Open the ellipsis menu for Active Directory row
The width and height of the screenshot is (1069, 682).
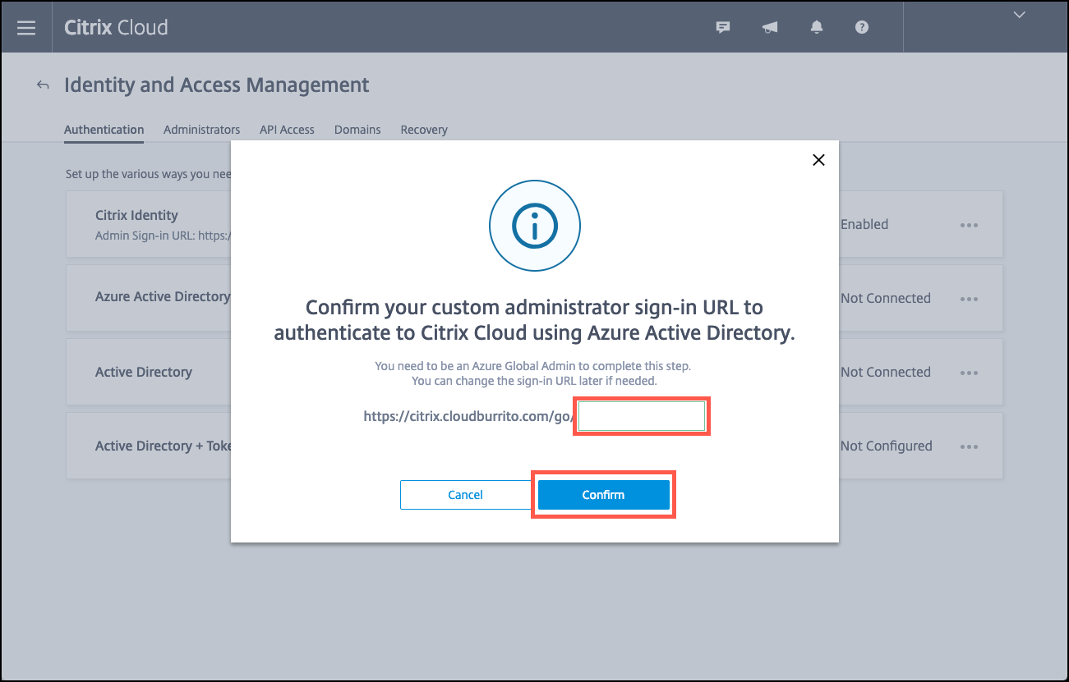(x=970, y=373)
